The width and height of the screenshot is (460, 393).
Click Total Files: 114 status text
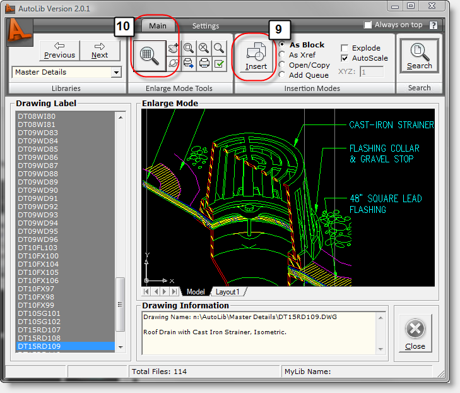pos(159,372)
